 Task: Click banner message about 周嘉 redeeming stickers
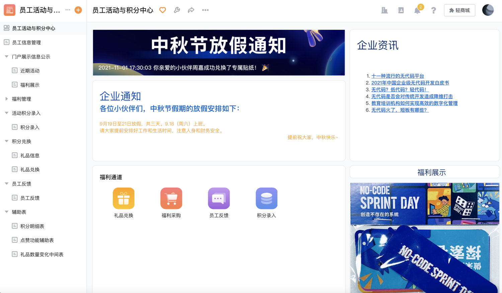tap(183, 68)
